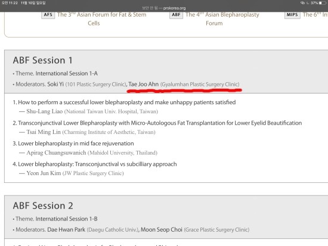Select the AFS forum badge
328x246 pixels.
click(48, 15)
